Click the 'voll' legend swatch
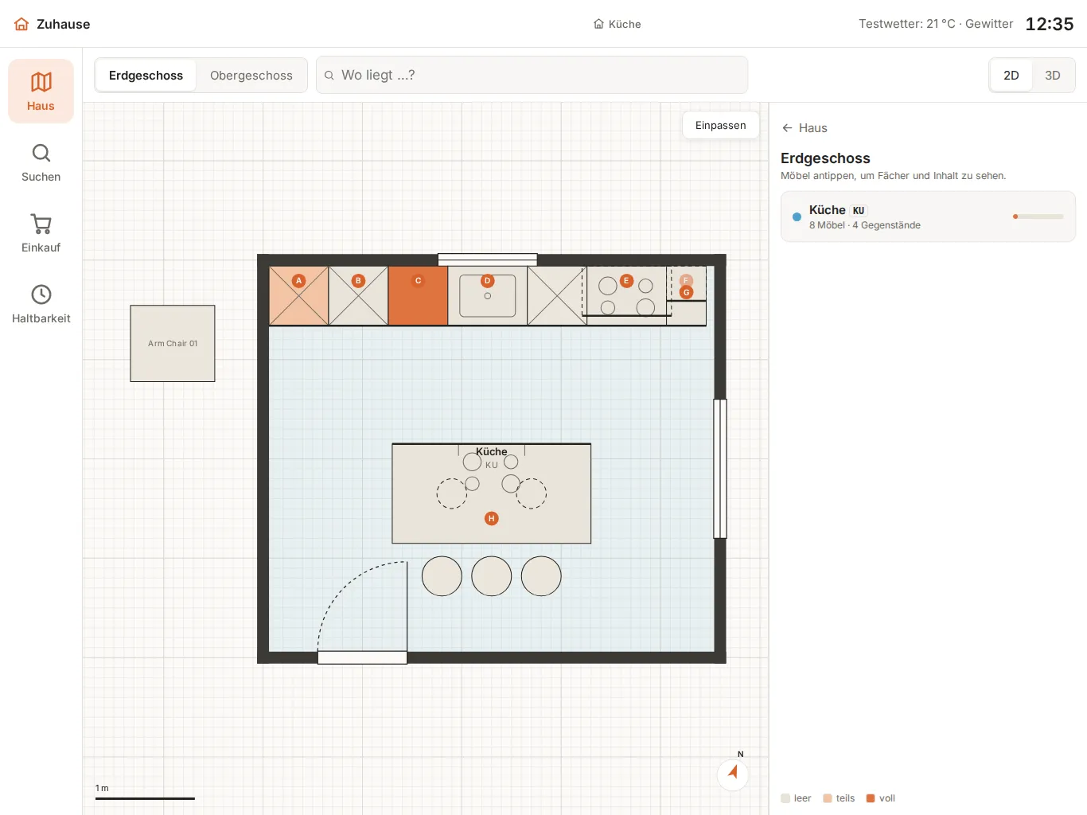Screen dimensions: 1087x815 871,798
